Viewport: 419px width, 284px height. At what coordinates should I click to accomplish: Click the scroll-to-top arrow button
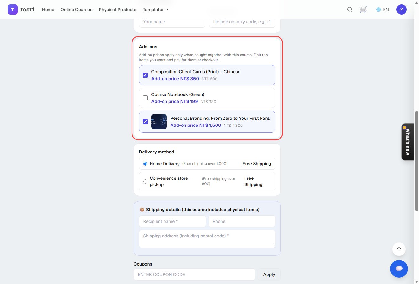click(399, 249)
